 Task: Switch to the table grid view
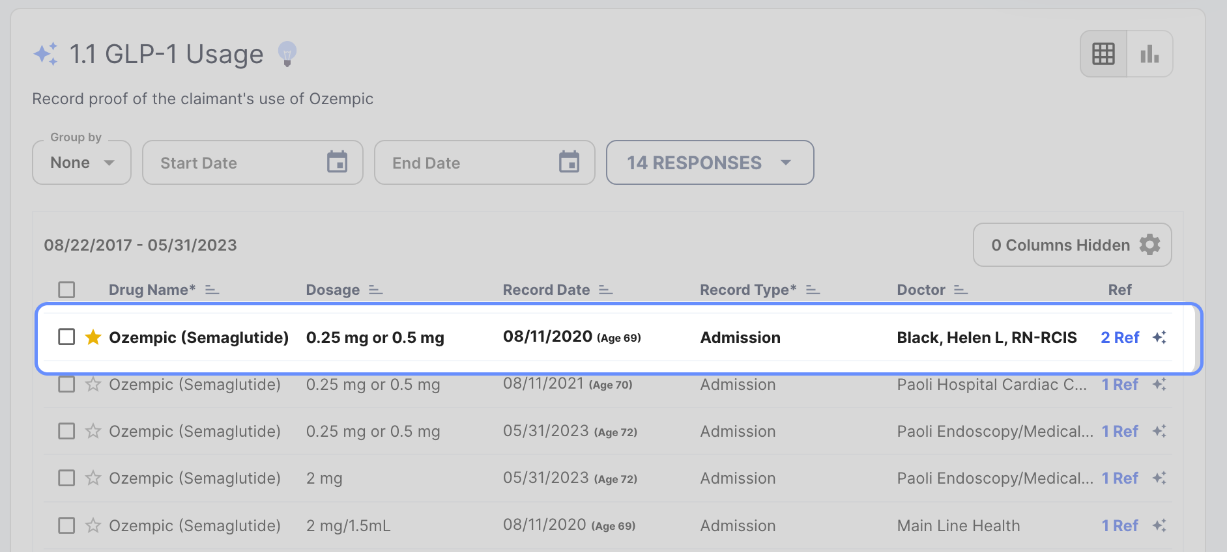(x=1103, y=54)
